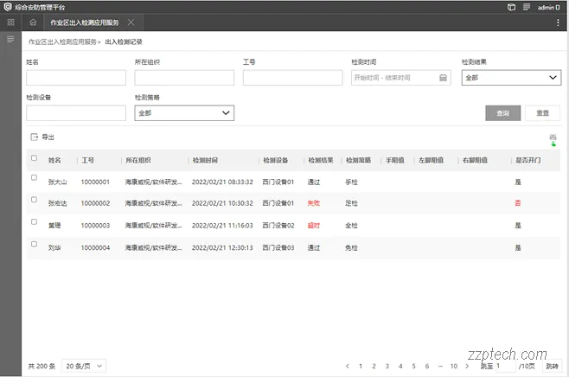Image resolution: width=569 pixels, height=377 pixels.
Task: Open the app grid menu icon
Action: click(10, 22)
